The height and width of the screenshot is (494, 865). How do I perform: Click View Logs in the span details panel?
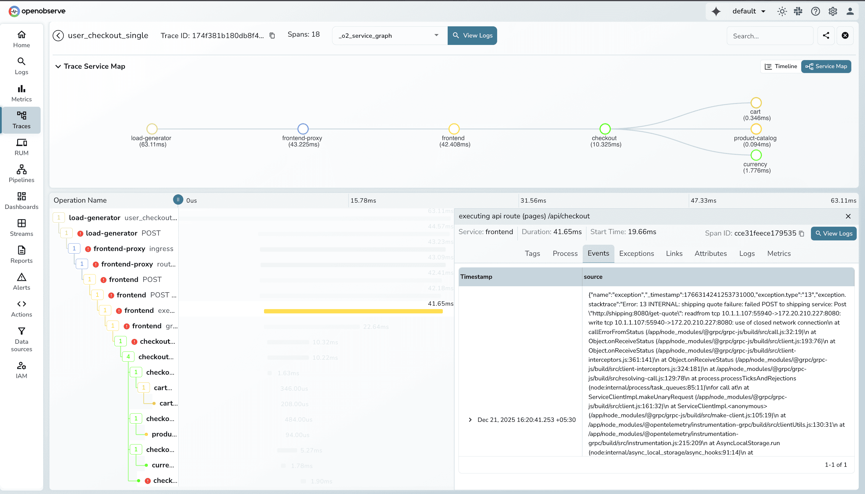tap(833, 234)
